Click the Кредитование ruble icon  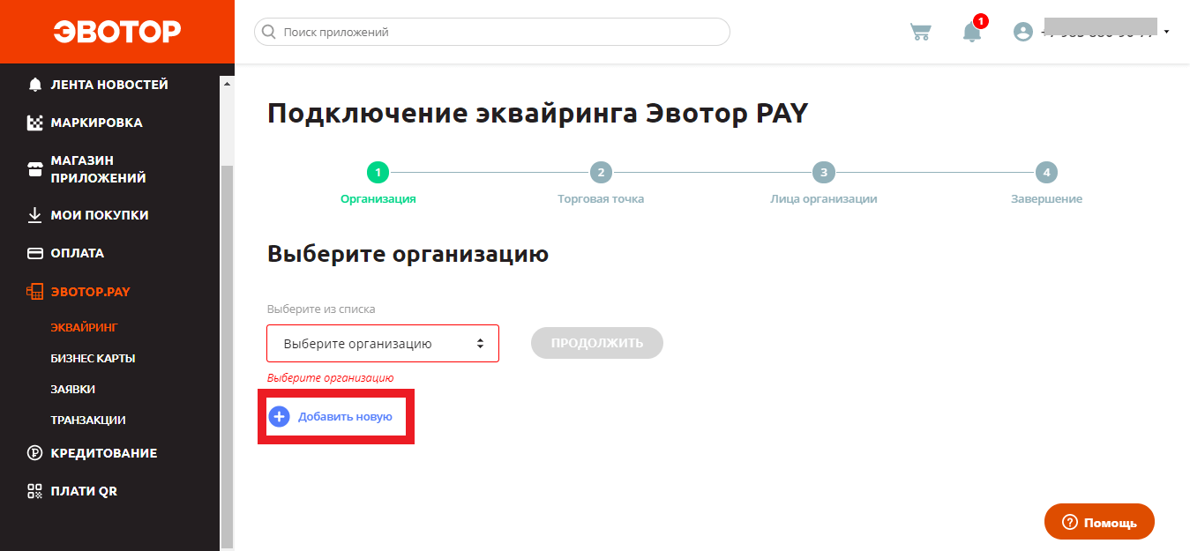point(35,453)
